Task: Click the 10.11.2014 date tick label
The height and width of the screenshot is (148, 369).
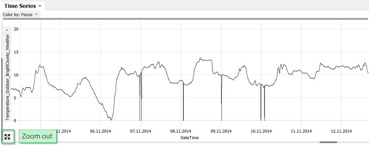Action: coord(261,131)
